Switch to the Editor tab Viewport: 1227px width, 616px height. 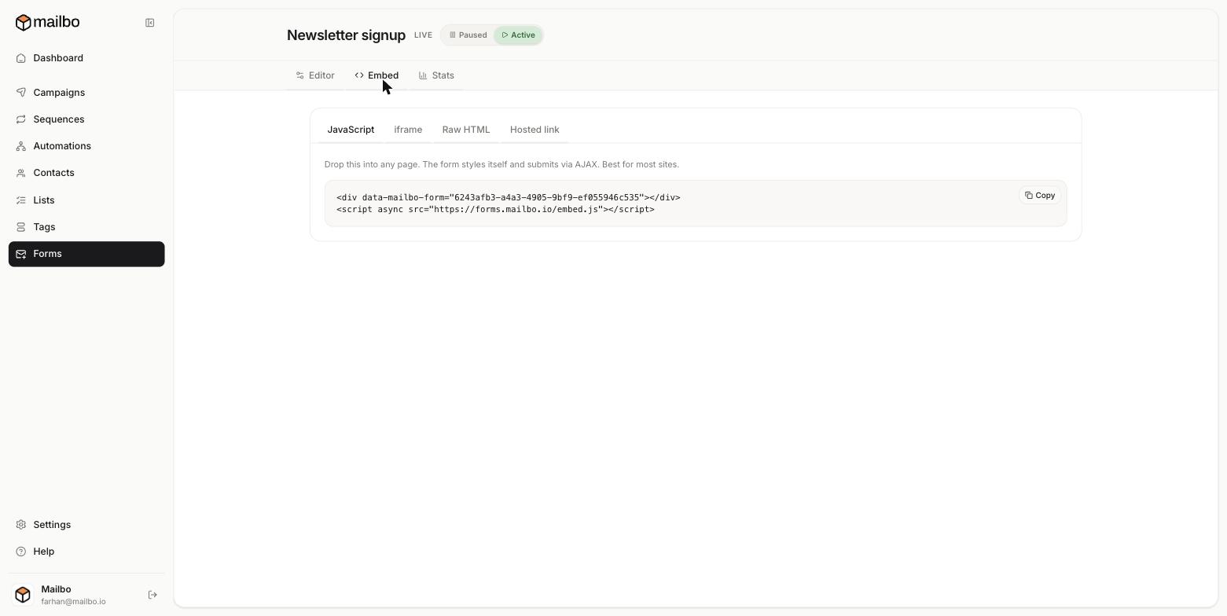point(315,75)
